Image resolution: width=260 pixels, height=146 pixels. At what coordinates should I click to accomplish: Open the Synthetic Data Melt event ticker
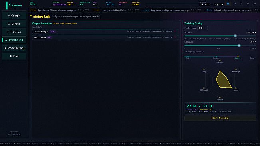pos(116,10)
